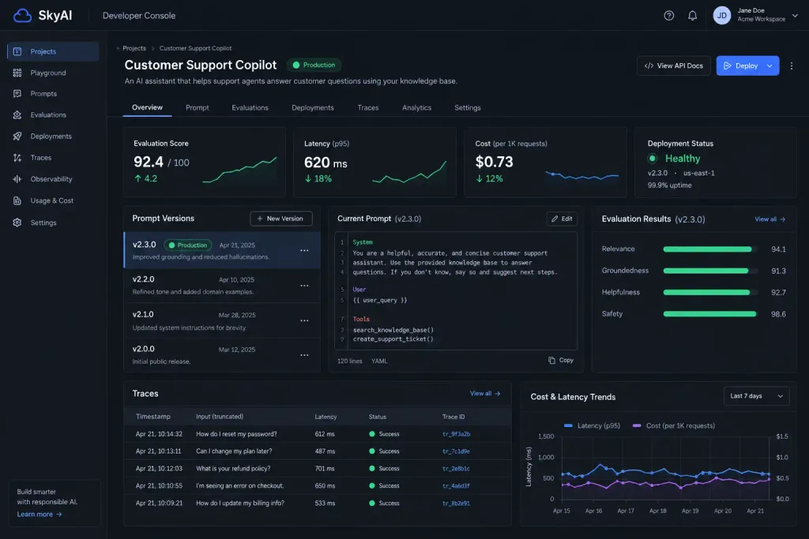Switch to the Prompt tab
Screen dimensions: 809x539
pyautogui.click(x=197, y=107)
